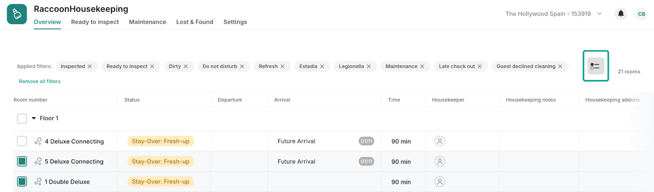Go to the Lost & Found tab
654x192 pixels.
click(195, 22)
